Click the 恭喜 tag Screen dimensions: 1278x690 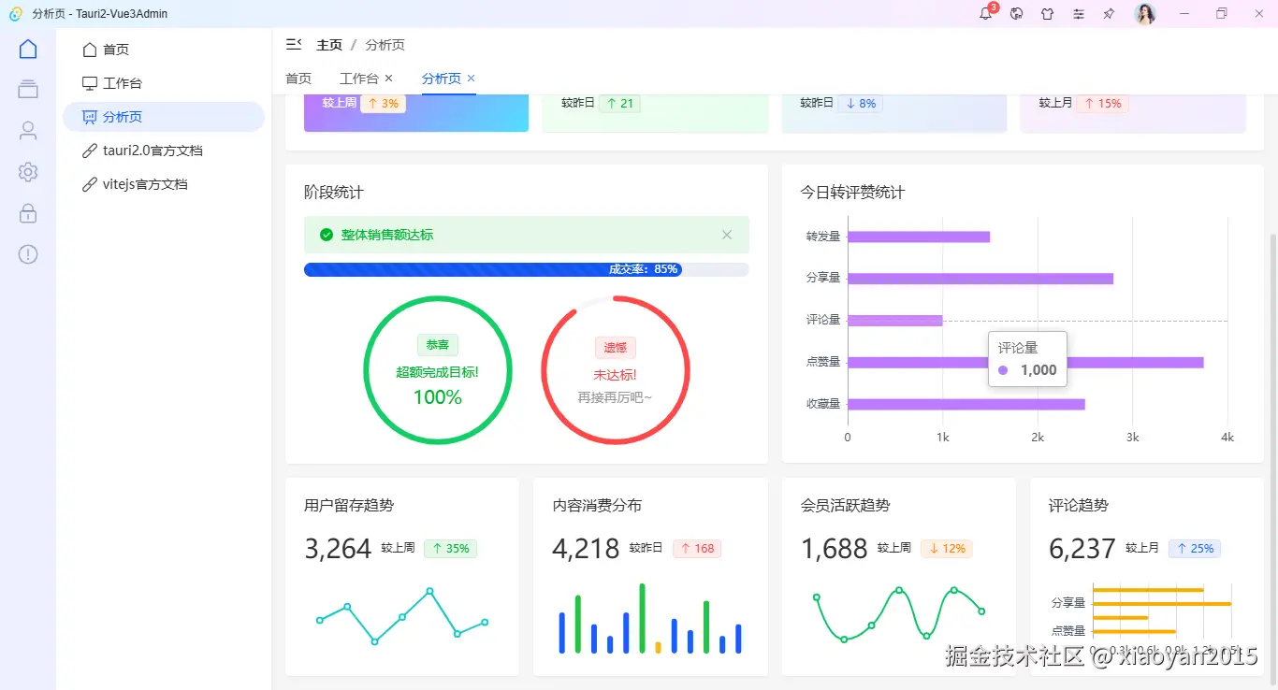(x=438, y=345)
